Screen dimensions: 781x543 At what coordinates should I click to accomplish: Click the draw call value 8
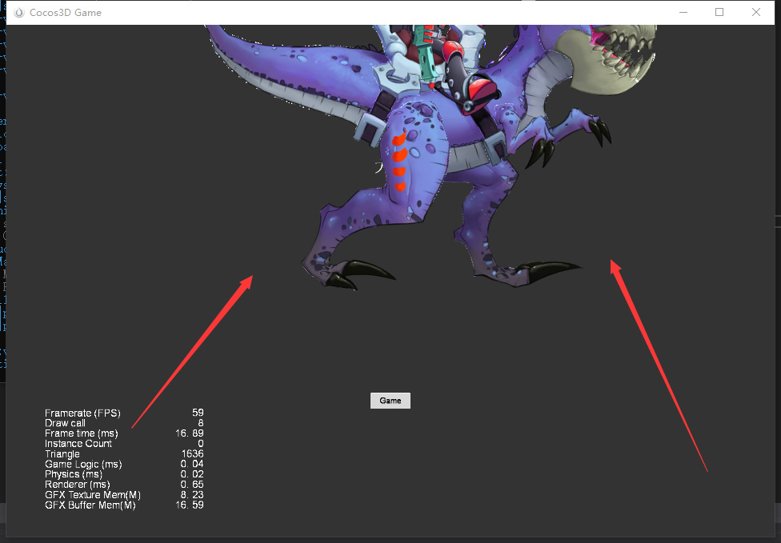[201, 423]
